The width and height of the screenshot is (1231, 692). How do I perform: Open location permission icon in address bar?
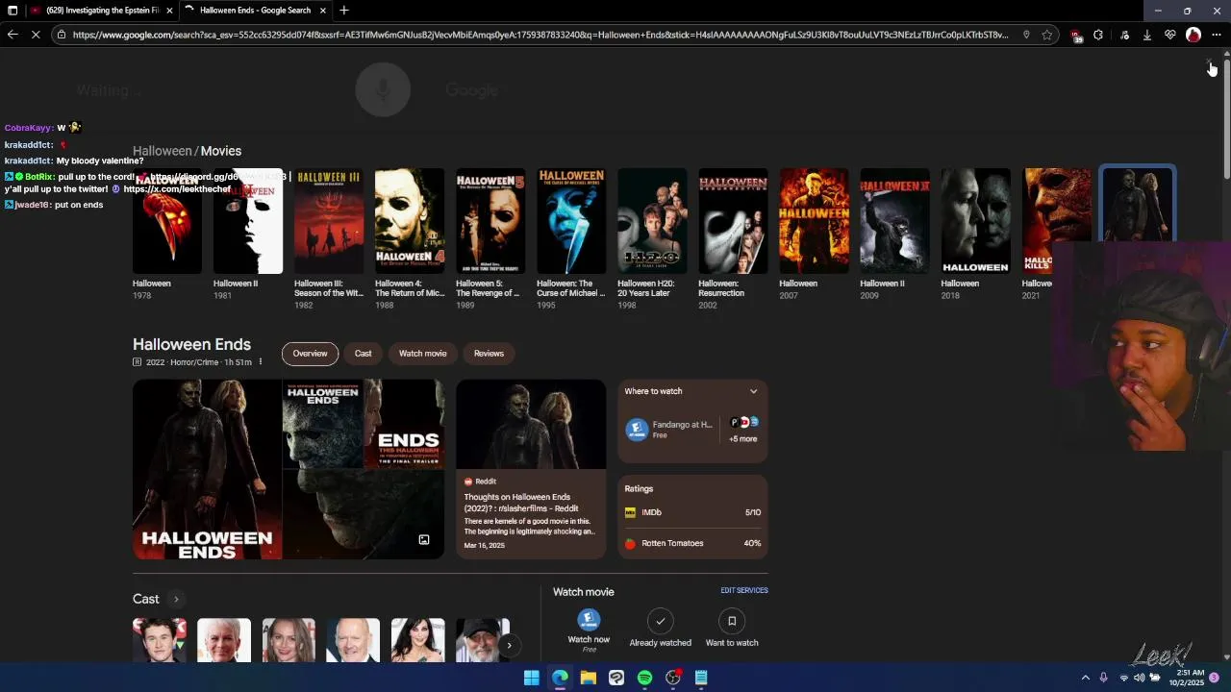1026,35
